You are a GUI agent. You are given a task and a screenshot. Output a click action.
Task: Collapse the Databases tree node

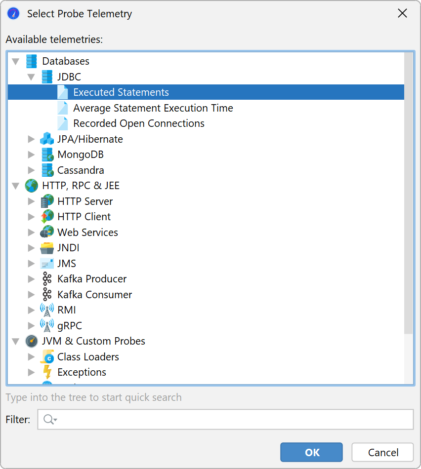click(x=16, y=62)
